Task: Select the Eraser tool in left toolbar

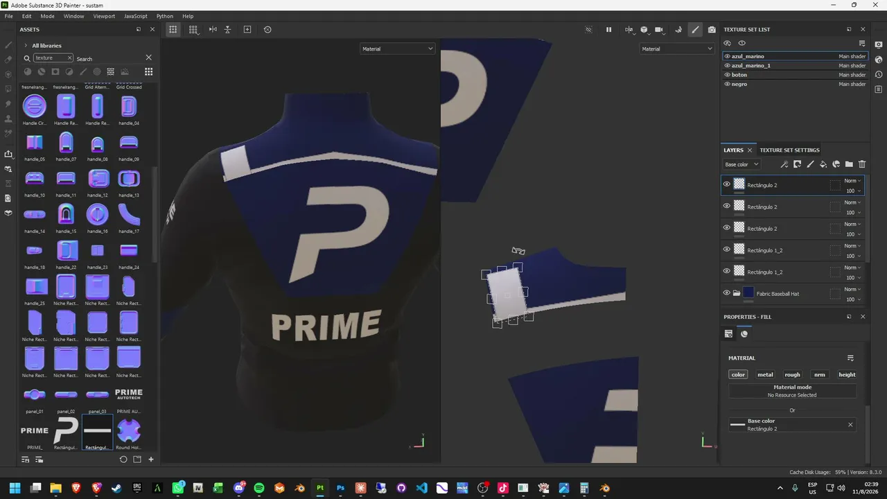Action: [8, 60]
